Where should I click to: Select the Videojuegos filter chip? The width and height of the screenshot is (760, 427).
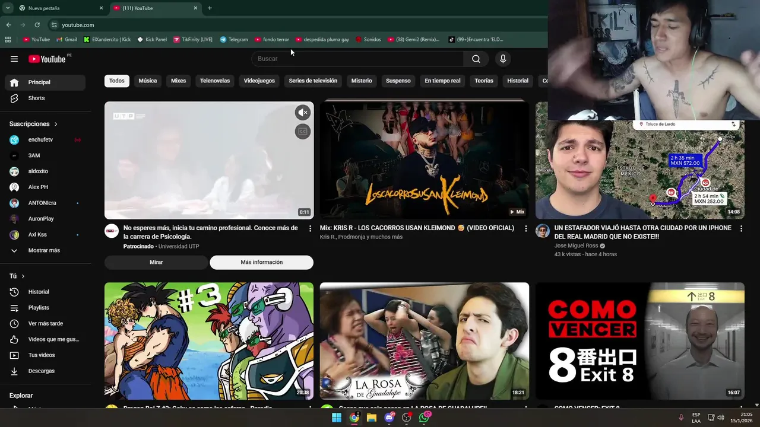tap(259, 81)
